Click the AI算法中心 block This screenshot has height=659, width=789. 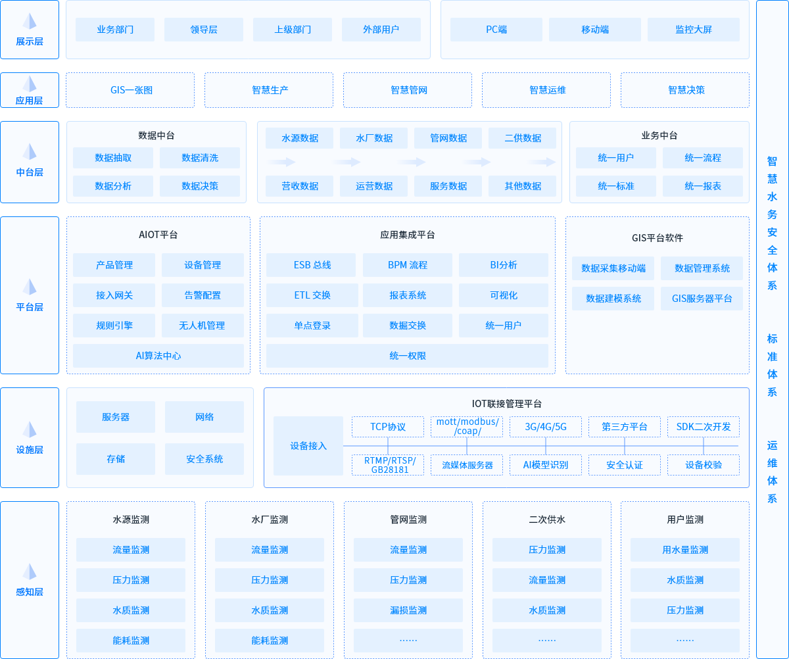pyautogui.click(x=158, y=356)
